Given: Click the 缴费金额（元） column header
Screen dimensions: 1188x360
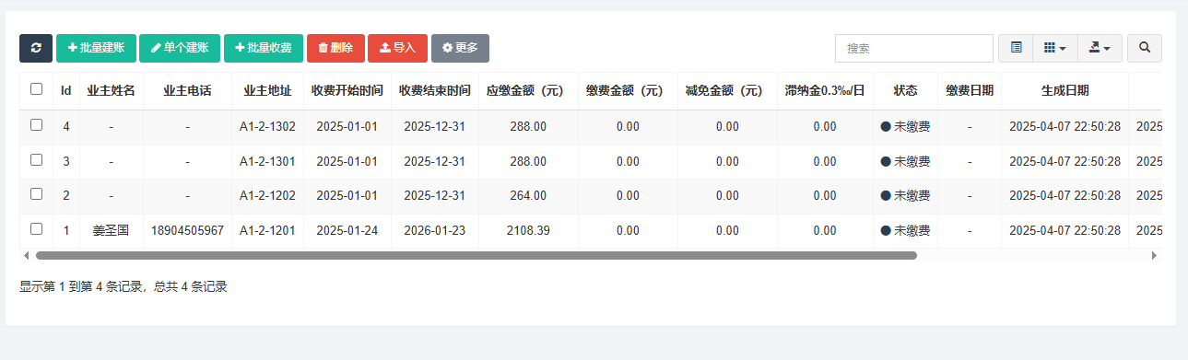Looking at the screenshot, I should pyautogui.click(x=628, y=91).
